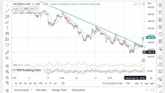This screenshot has height=93, width=165.
Task: Open the chart patterns tool
Action: (x=7, y=34)
